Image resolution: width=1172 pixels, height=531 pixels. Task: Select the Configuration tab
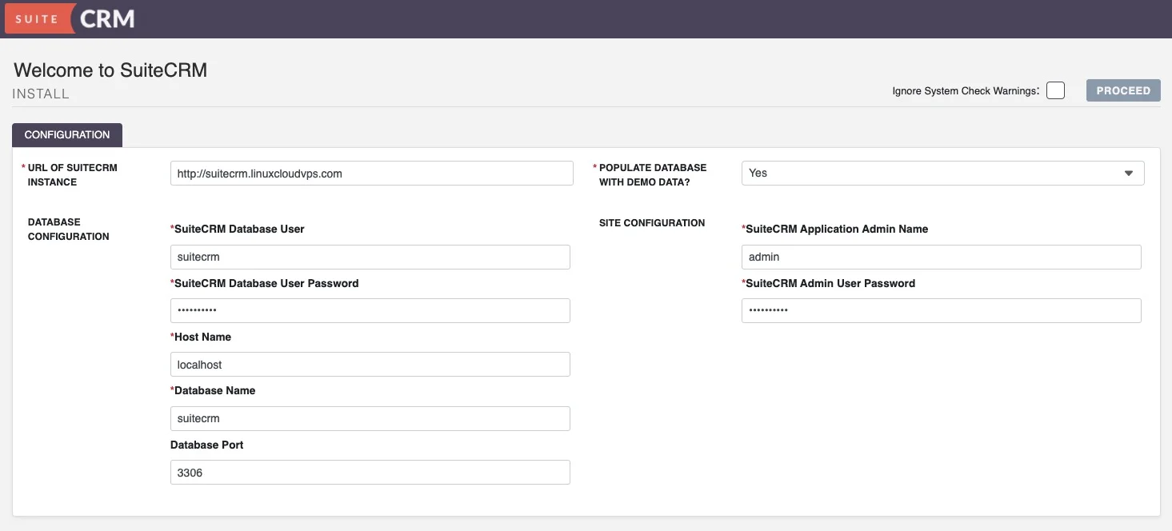67,135
